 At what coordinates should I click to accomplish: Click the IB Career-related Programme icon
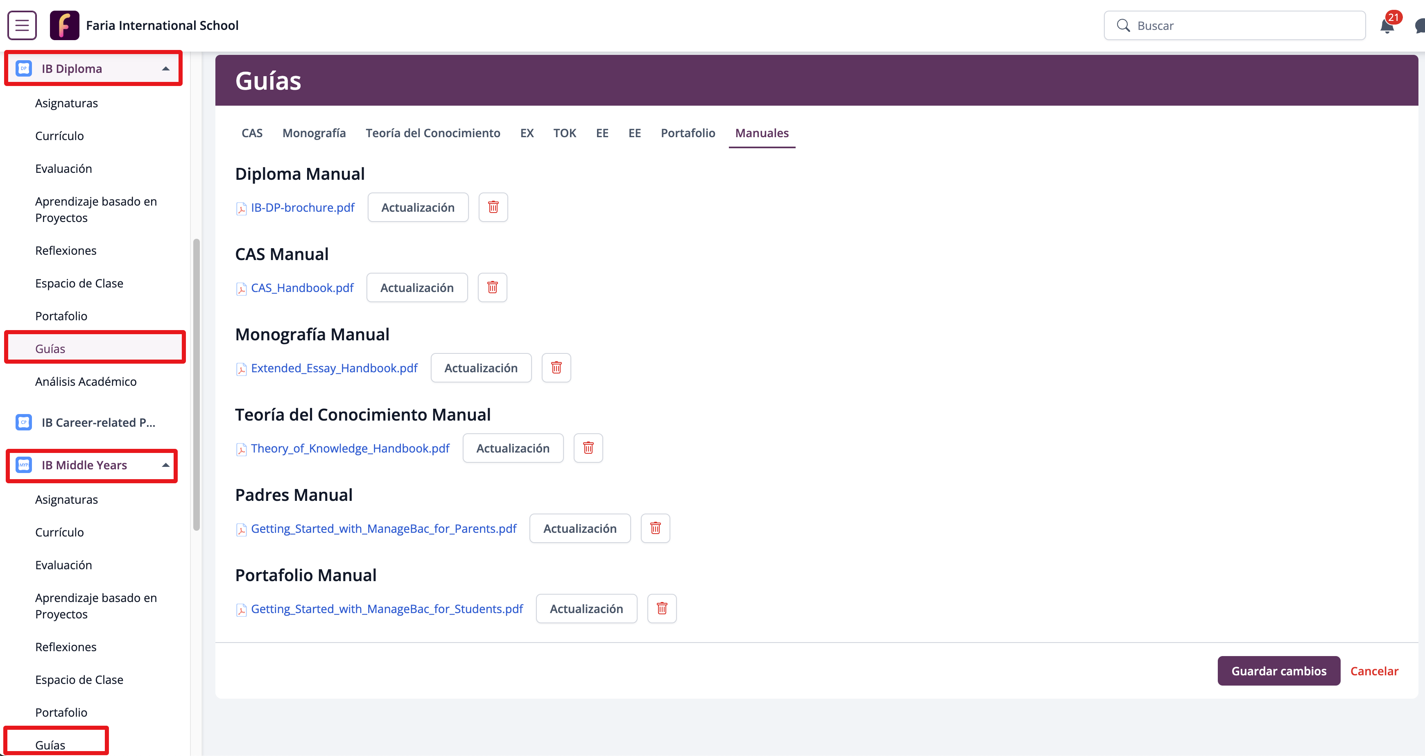(x=24, y=422)
